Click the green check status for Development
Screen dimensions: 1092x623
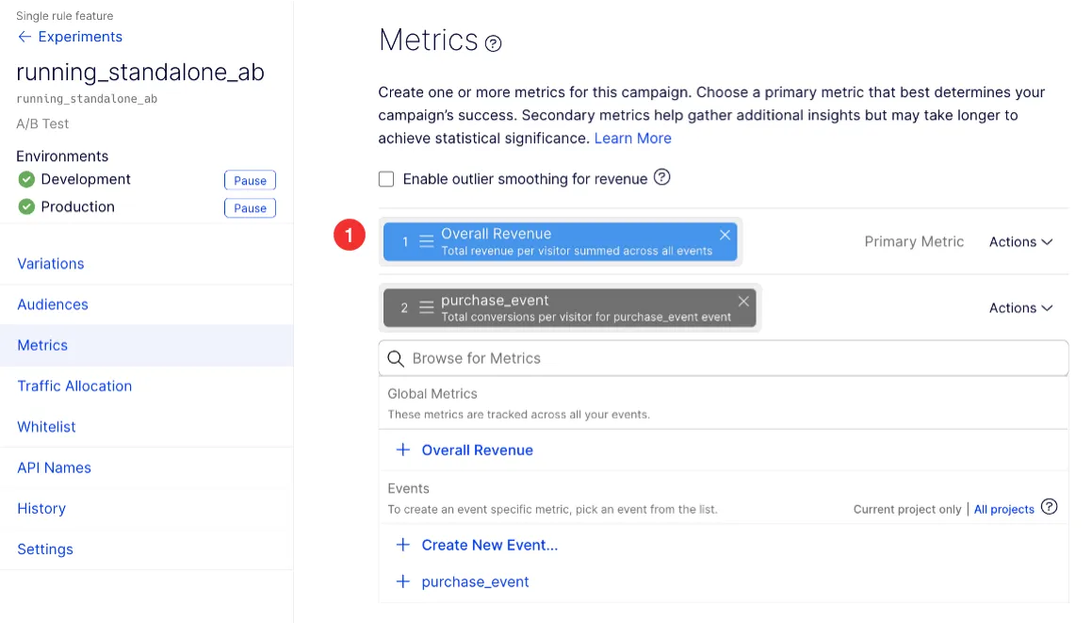click(26, 180)
